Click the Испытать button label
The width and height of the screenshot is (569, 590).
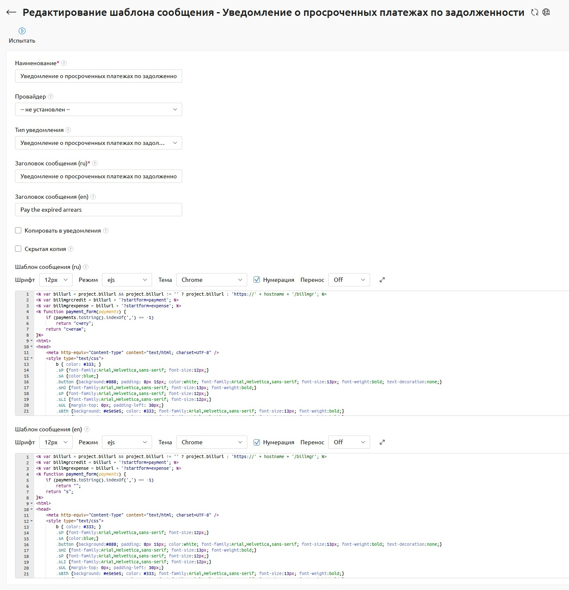[22, 41]
